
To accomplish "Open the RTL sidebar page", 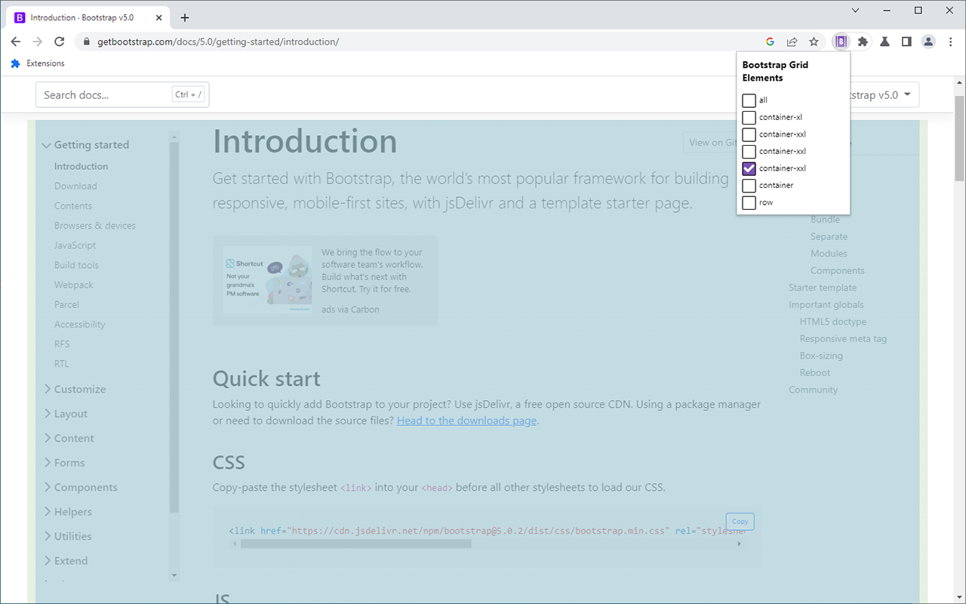I will coord(62,364).
